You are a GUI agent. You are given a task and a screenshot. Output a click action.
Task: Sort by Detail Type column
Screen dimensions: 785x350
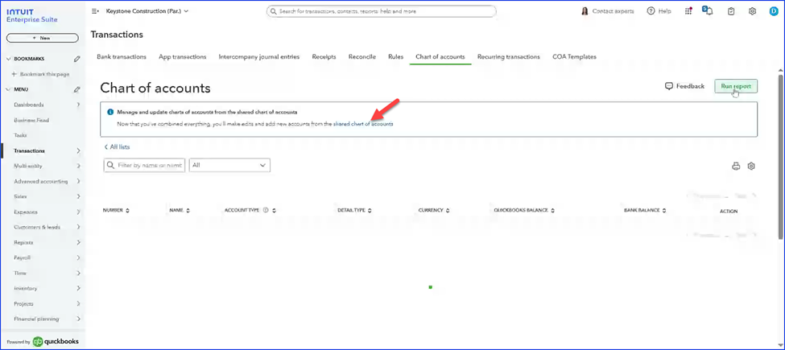(x=369, y=211)
